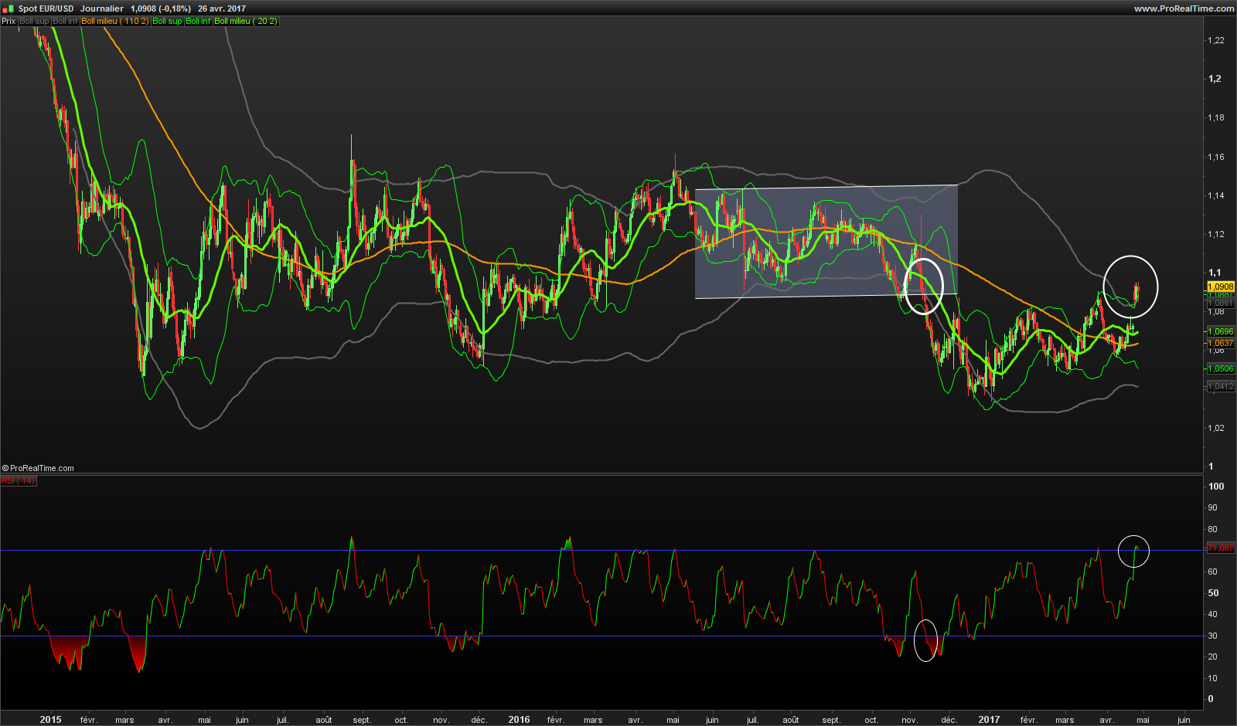Open the orange Boll milieu (110 2) label

click(x=115, y=21)
